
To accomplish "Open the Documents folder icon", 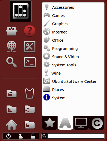I will [x=30, y=125].
